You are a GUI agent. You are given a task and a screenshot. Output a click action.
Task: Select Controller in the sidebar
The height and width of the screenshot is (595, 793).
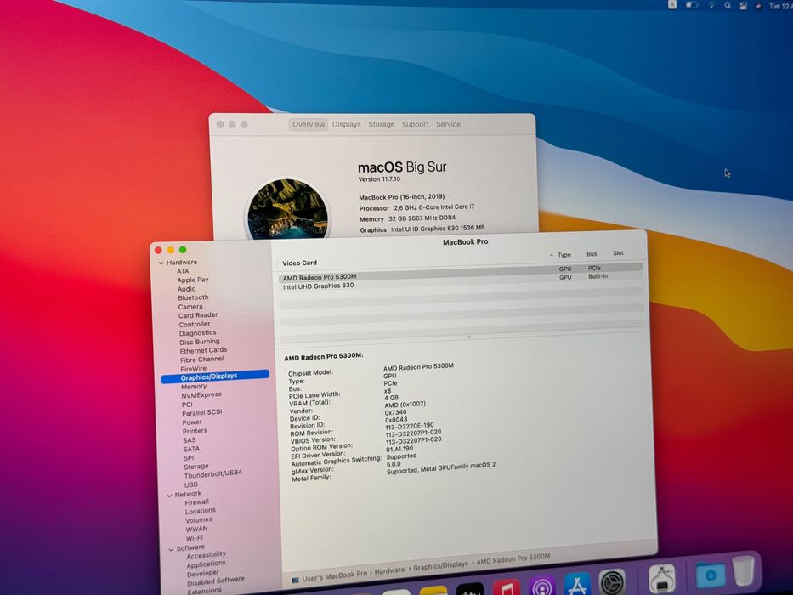pyautogui.click(x=194, y=325)
